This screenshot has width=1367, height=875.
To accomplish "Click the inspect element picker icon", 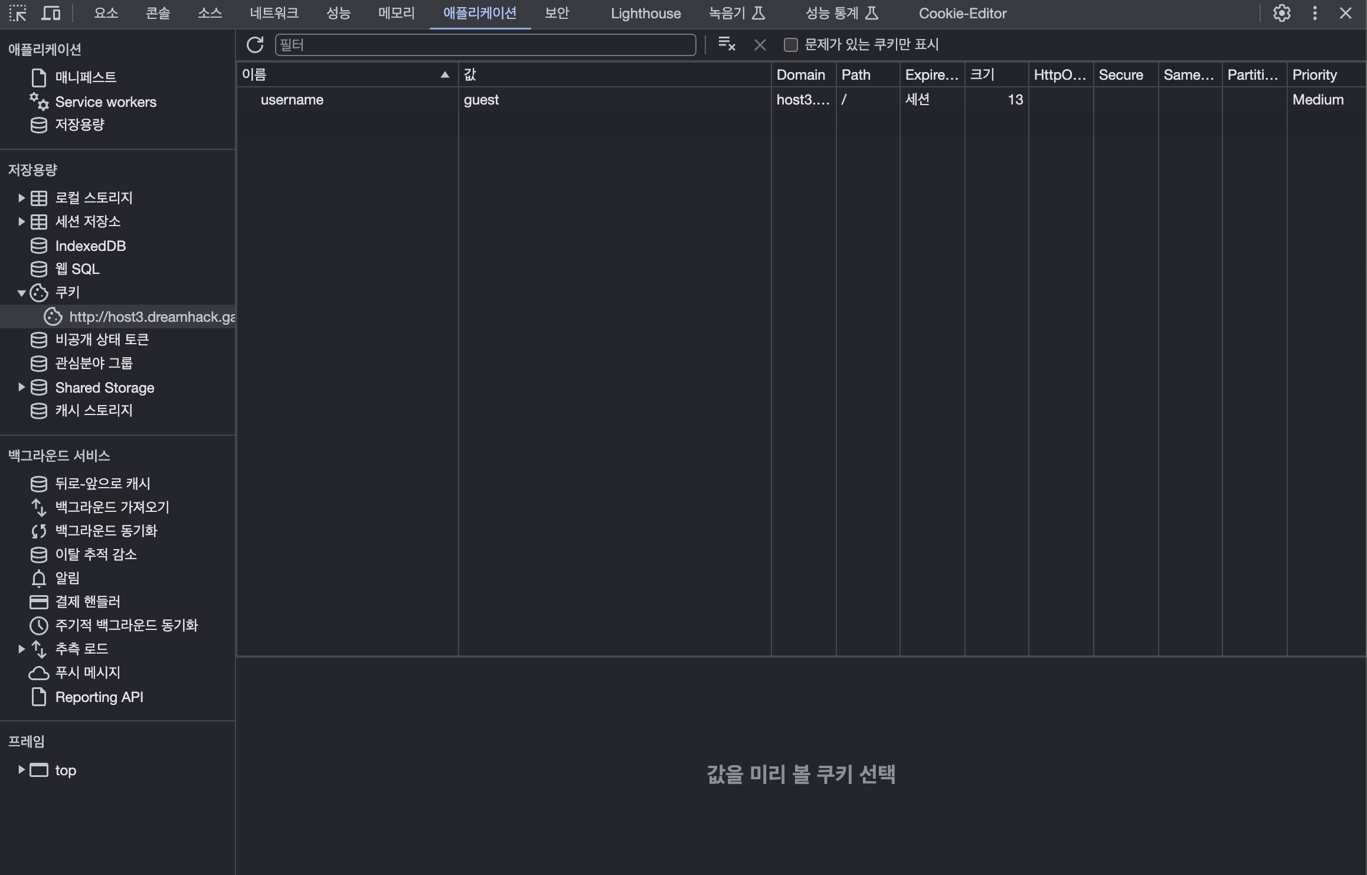I will 18,13.
